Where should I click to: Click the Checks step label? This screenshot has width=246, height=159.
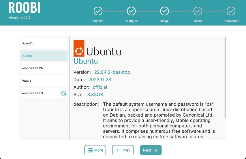[98, 21]
